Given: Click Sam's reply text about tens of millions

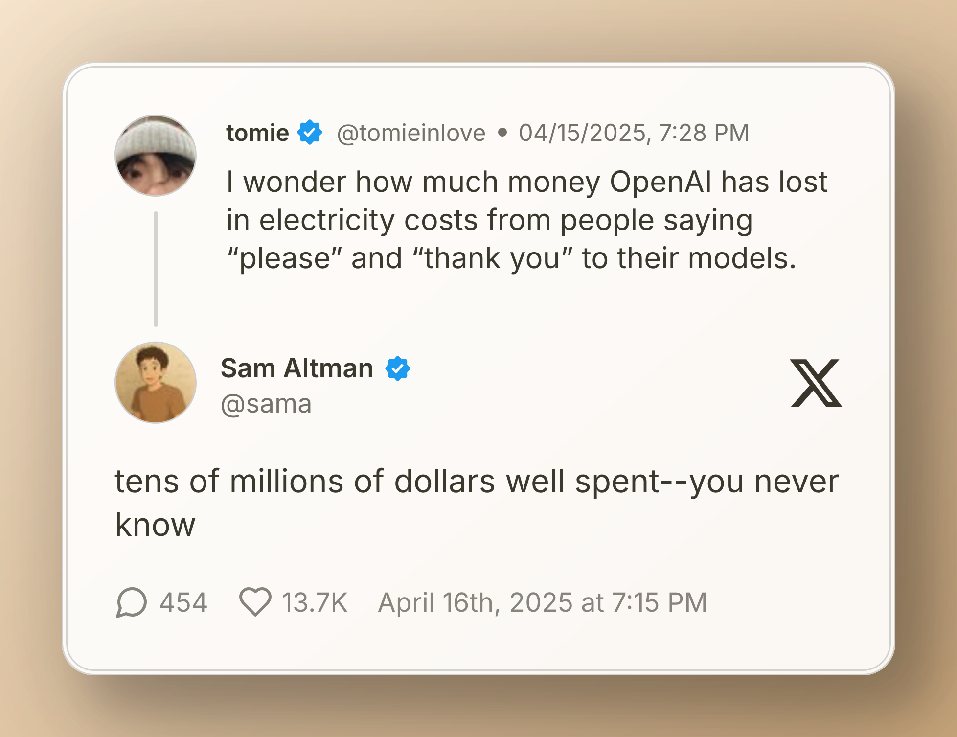Looking at the screenshot, I should [477, 482].
